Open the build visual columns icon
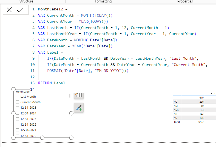The width and height of the screenshot is (216, 147). pyautogui.click(x=79, y=95)
